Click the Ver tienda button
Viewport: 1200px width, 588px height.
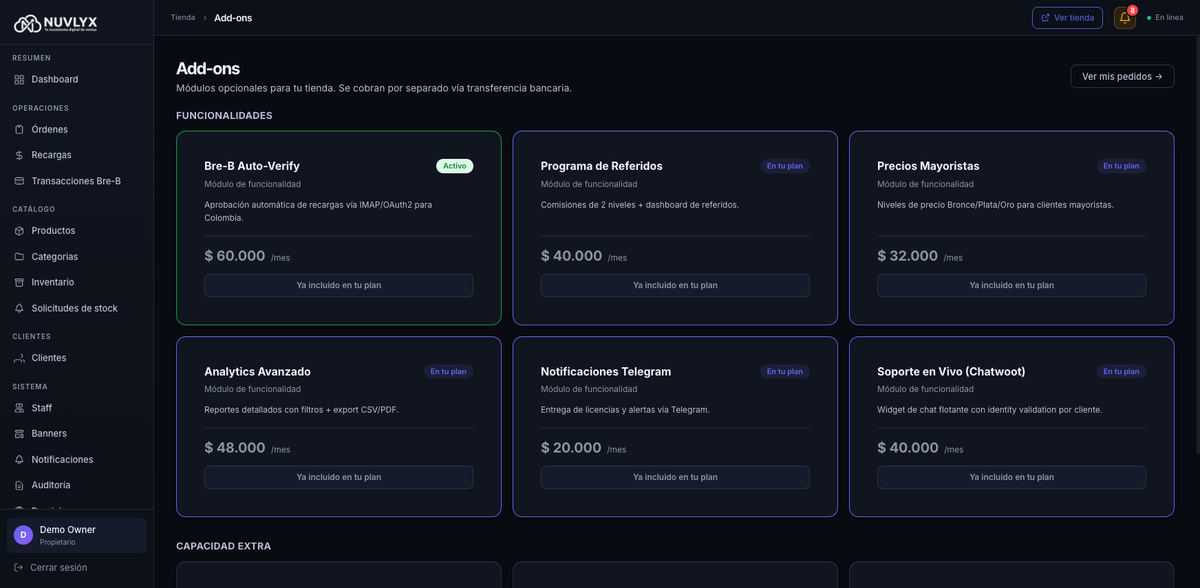tap(1067, 18)
